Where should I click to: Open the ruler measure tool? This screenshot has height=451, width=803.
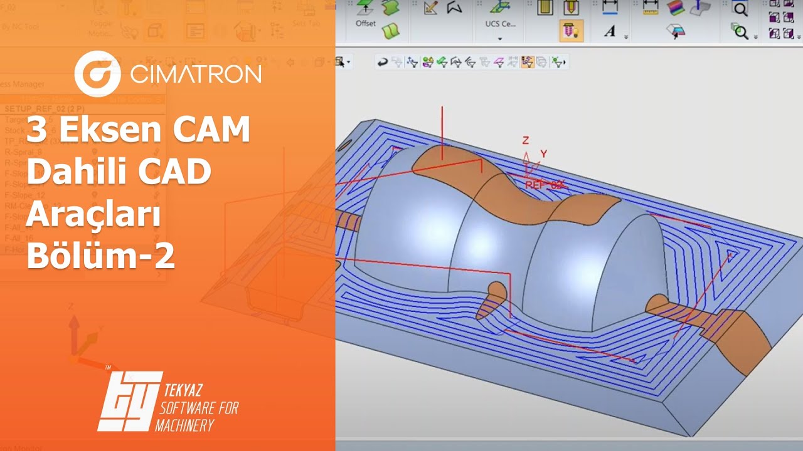(x=650, y=8)
